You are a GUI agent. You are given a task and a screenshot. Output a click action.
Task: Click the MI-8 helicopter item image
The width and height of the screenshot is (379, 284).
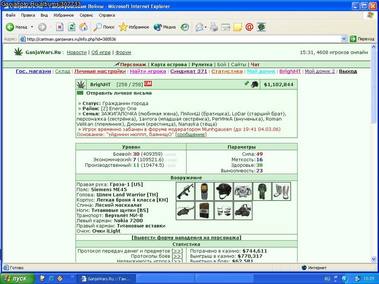(x=185, y=211)
